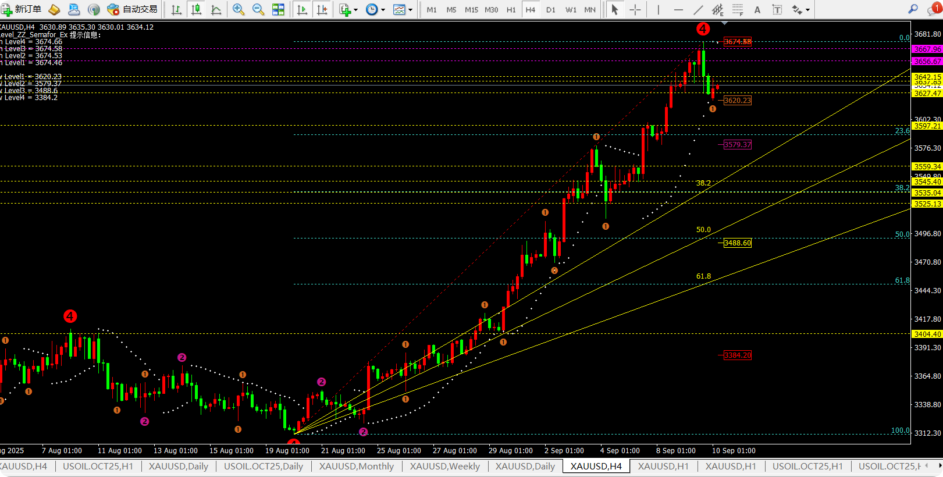Tile chart windows with grid icon
Viewport: 943px width, 477px height.
pos(278,9)
